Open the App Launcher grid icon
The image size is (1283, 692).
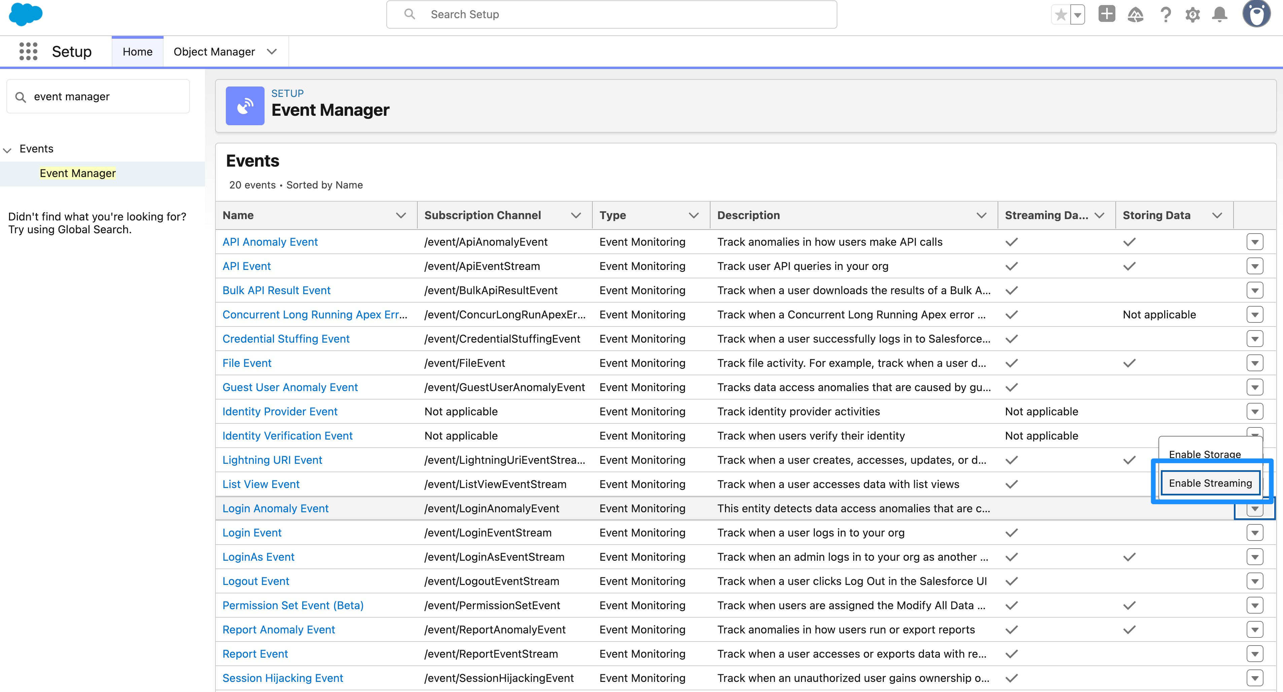pos(28,51)
